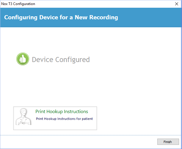The height and width of the screenshot is (149, 182).
Task: Click 'Print Hookup Instructions for patient' subtitle
Action: coord(64,119)
